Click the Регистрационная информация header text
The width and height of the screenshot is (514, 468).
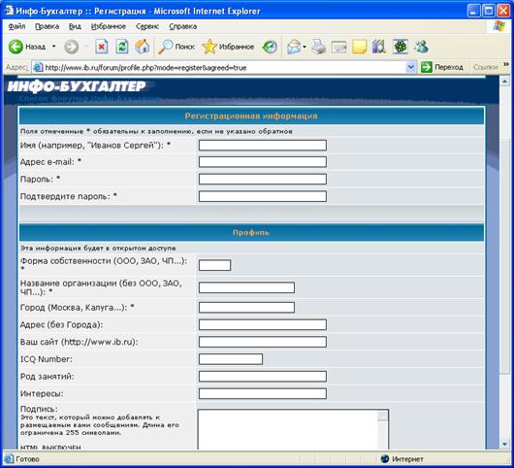(251, 116)
